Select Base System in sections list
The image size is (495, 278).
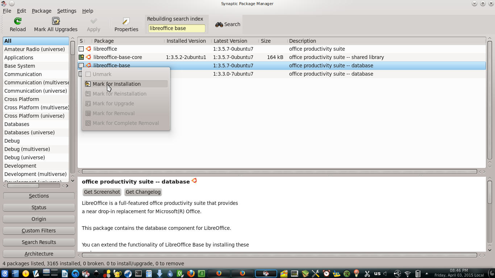[36, 66]
